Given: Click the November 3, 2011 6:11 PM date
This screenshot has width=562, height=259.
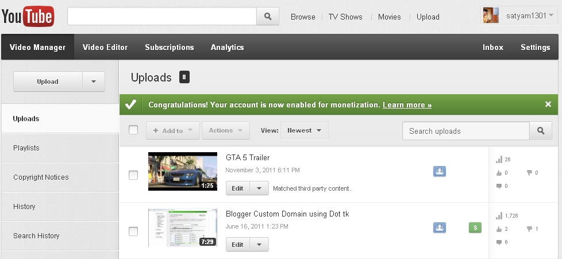Looking at the screenshot, I should tap(263, 170).
